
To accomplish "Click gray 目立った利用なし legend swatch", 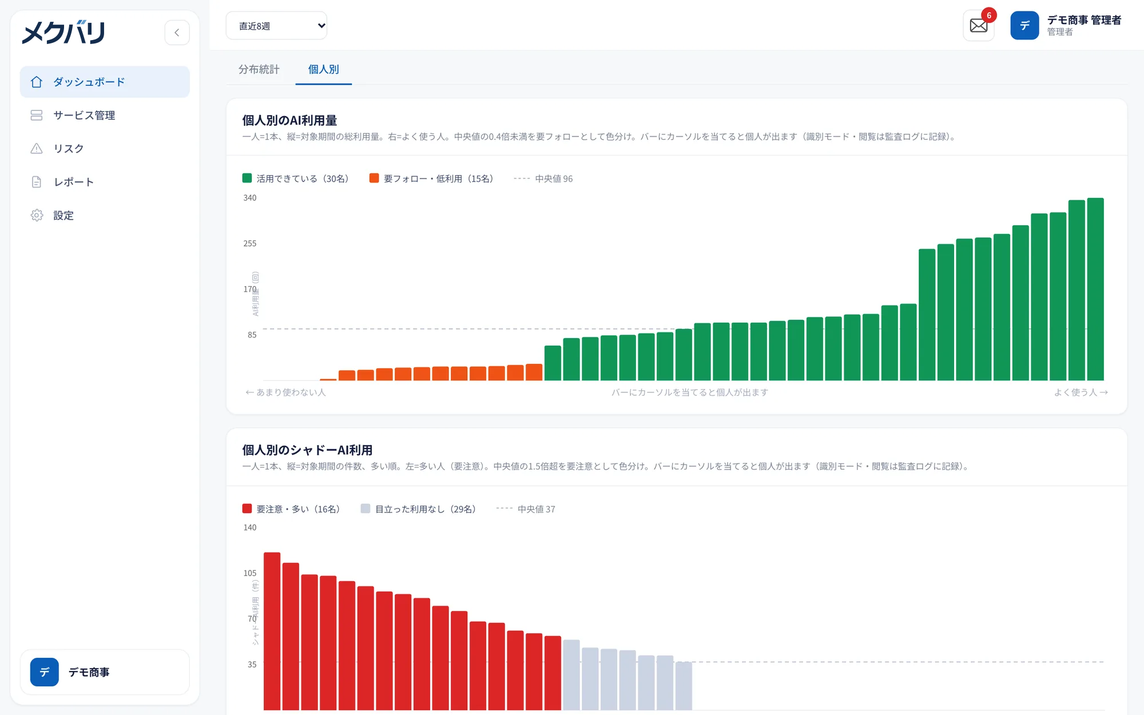I will tap(366, 509).
